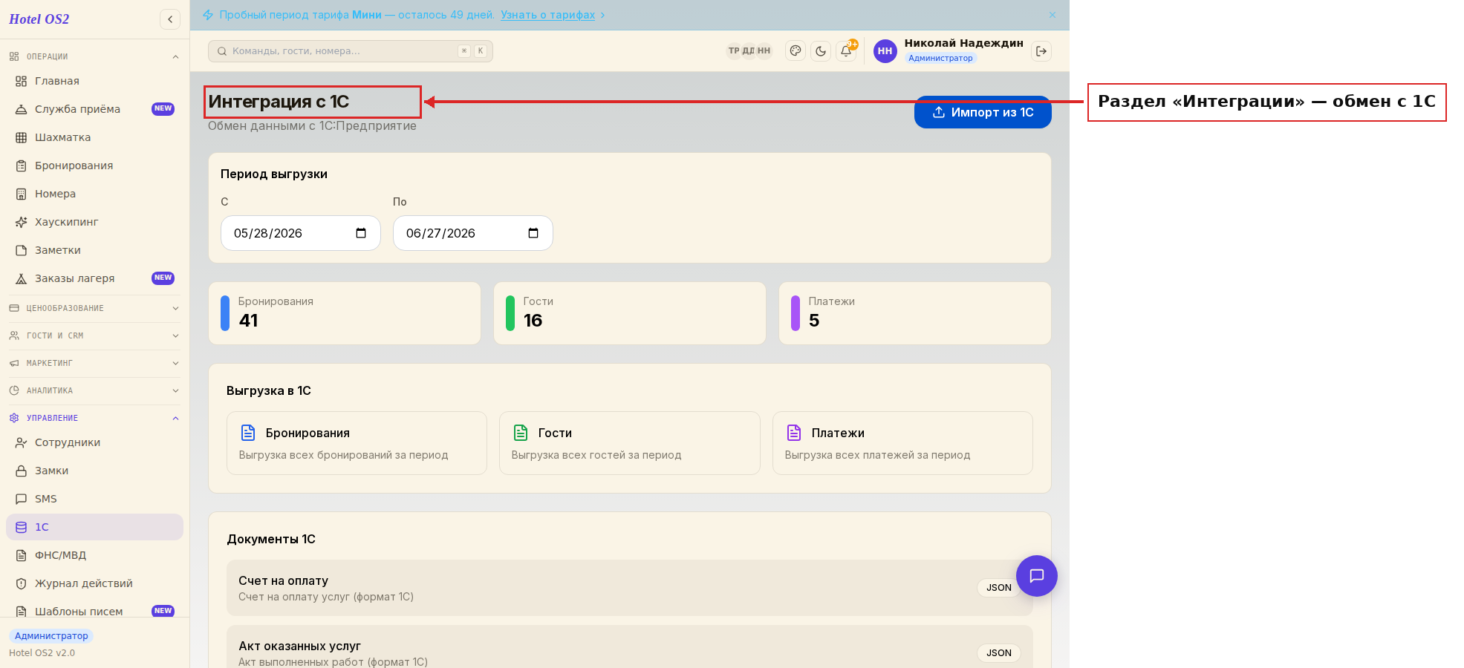
Task: Open the theme palette icon
Action: tap(796, 51)
